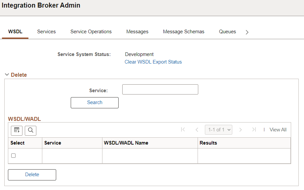Open the grid personalization icon

[x=17, y=130]
